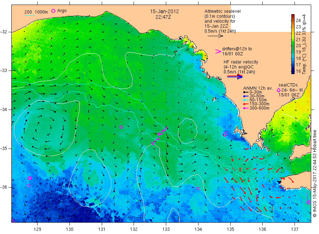This screenshot has width=319, height=234.
Task: Click the seal CTD diamond near 137.4E 36.4S
Action: [x=308, y=202]
